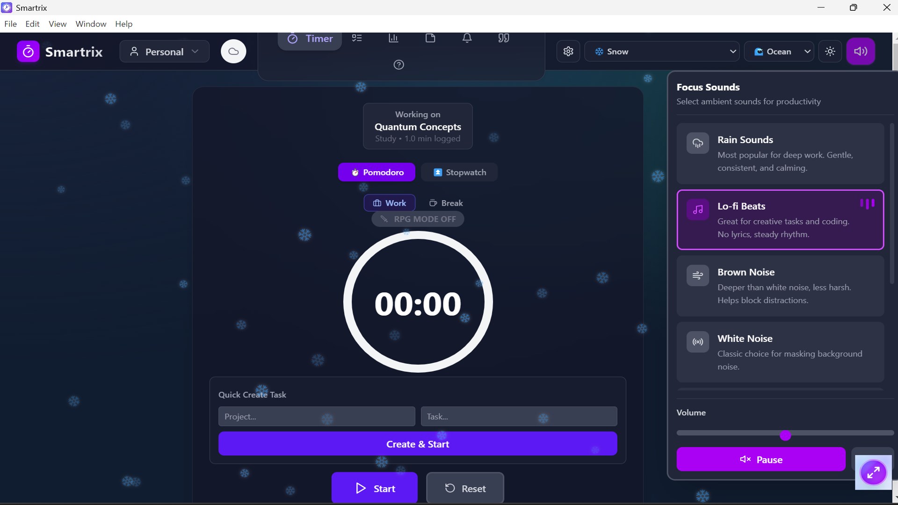Adjust the Volume slider handle
Viewport: 898px width, 505px height.
coord(785,435)
